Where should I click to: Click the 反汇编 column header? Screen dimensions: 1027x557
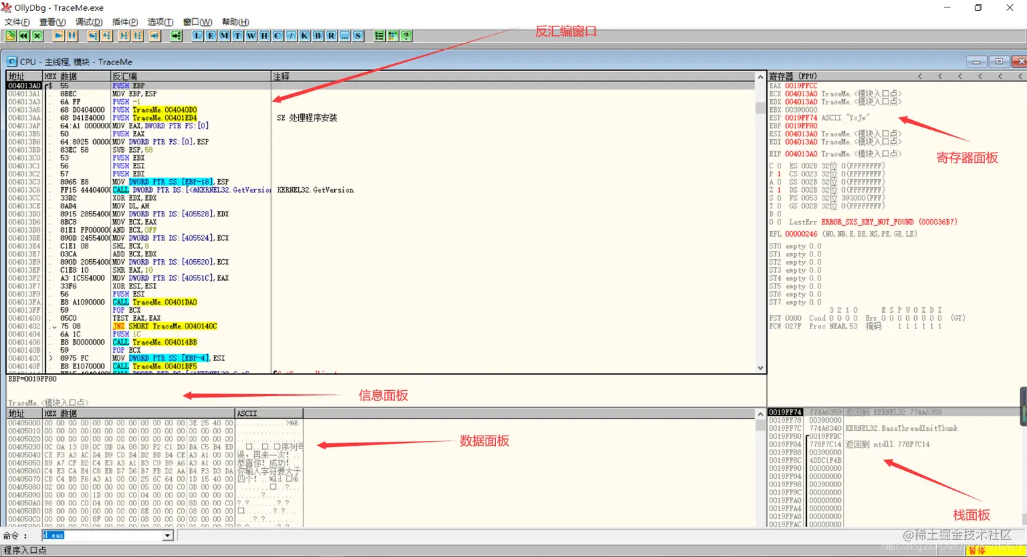191,76
